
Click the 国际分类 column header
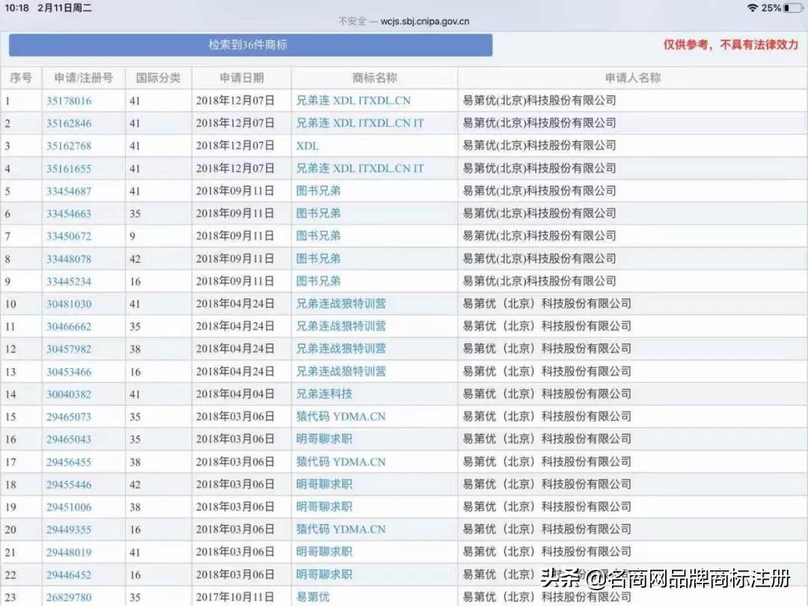point(160,78)
